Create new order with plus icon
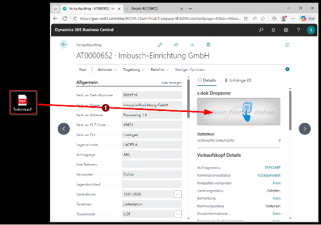This screenshot has height=225, width=321. pos(192,45)
